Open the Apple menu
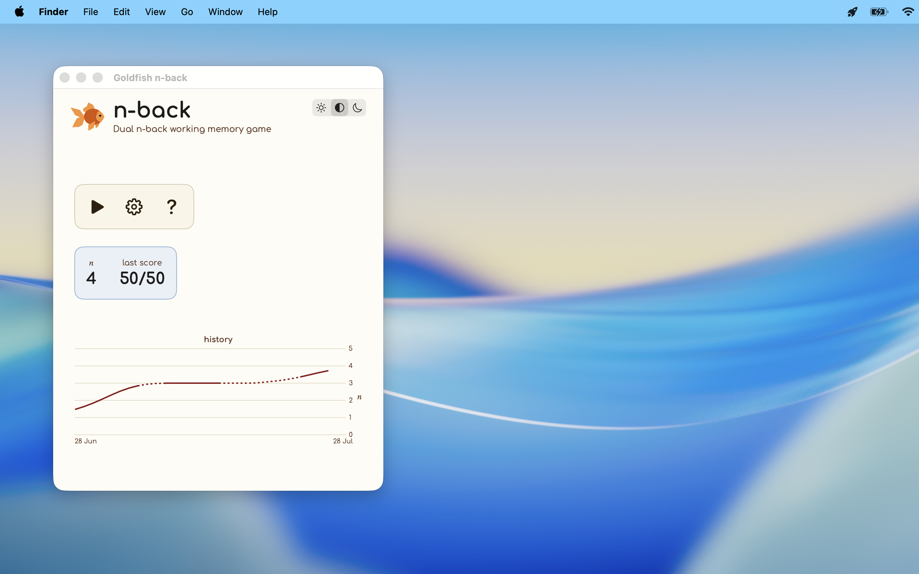Screen dimensions: 919x574 click(20, 12)
